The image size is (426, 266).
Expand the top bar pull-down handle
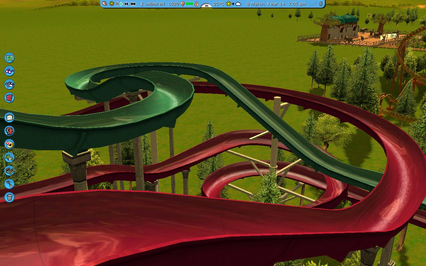point(207,5)
